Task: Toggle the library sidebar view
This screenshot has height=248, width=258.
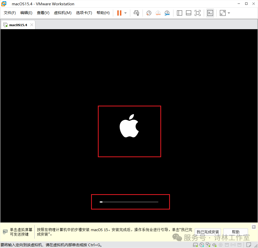Action: click(x=179, y=13)
